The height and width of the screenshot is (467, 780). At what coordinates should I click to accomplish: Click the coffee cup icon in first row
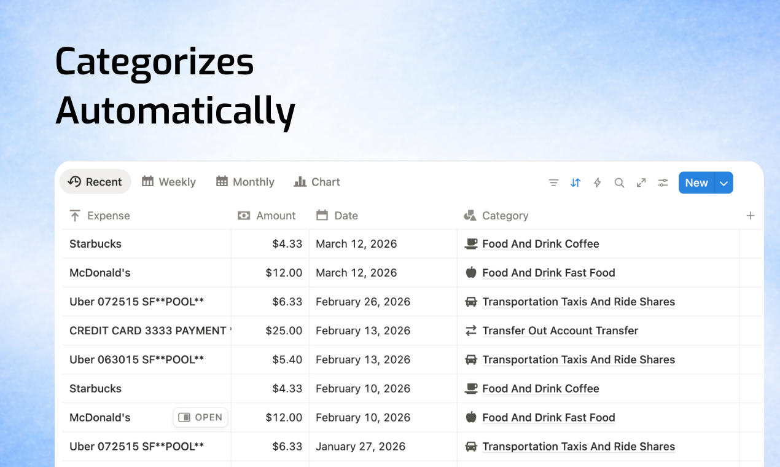click(x=471, y=244)
